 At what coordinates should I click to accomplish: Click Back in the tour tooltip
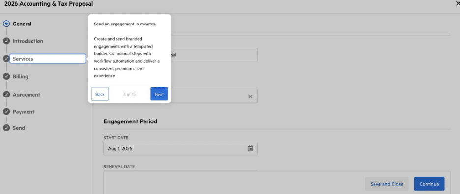(100, 94)
